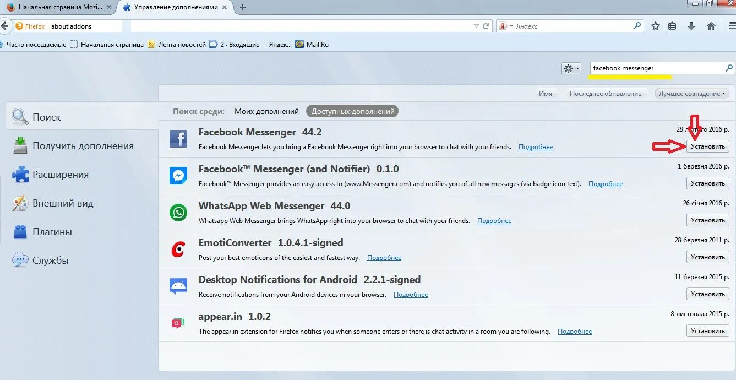Open the Входящие — Яндекс mail bookmark
The height and width of the screenshot is (380, 736).
pos(251,44)
